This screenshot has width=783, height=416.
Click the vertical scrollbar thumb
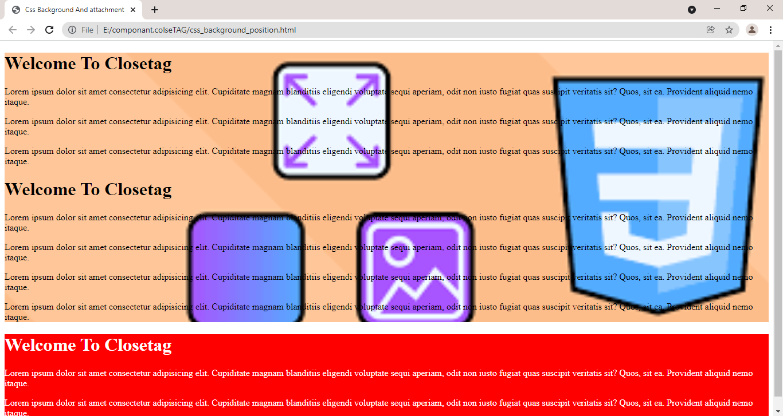tap(778, 223)
